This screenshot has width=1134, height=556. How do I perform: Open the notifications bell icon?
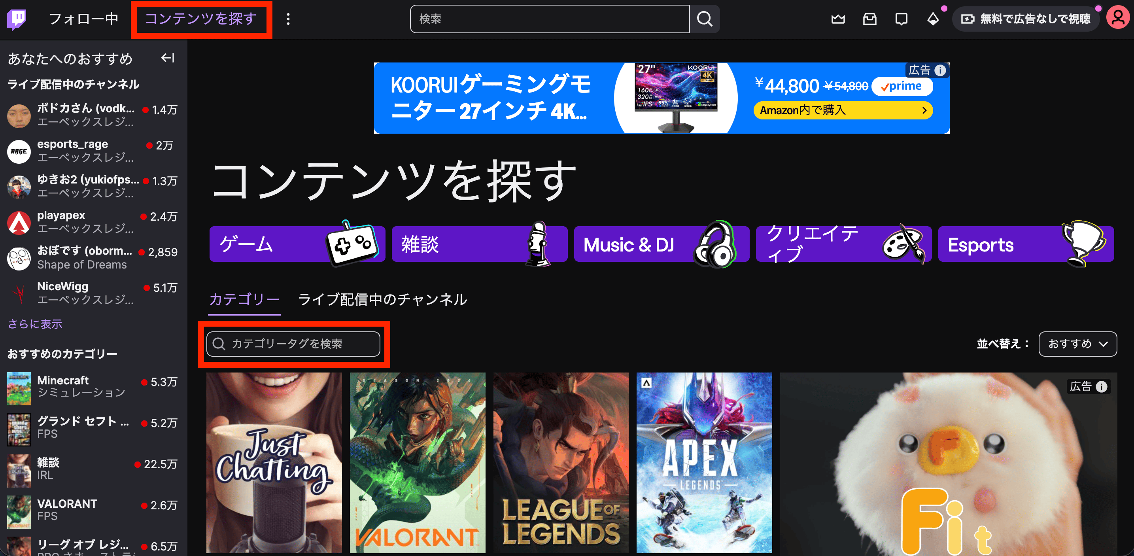933,19
